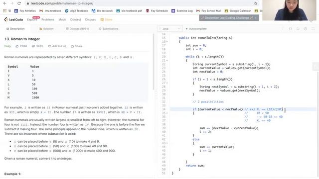The width and height of the screenshot is (319, 179).
Task: Open the Fay Schedule bookmark
Action: [x=157, y=11]
